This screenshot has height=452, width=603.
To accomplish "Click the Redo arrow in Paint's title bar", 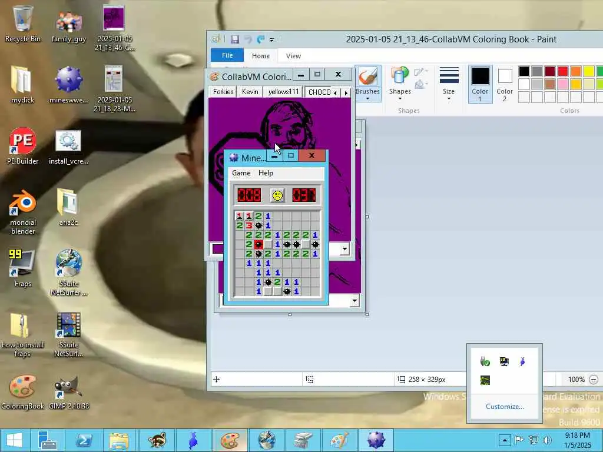I will [261, 39].
